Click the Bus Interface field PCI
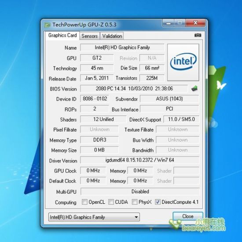The height and width of the screenshot is (242, 242). click(x=169, y=109)
